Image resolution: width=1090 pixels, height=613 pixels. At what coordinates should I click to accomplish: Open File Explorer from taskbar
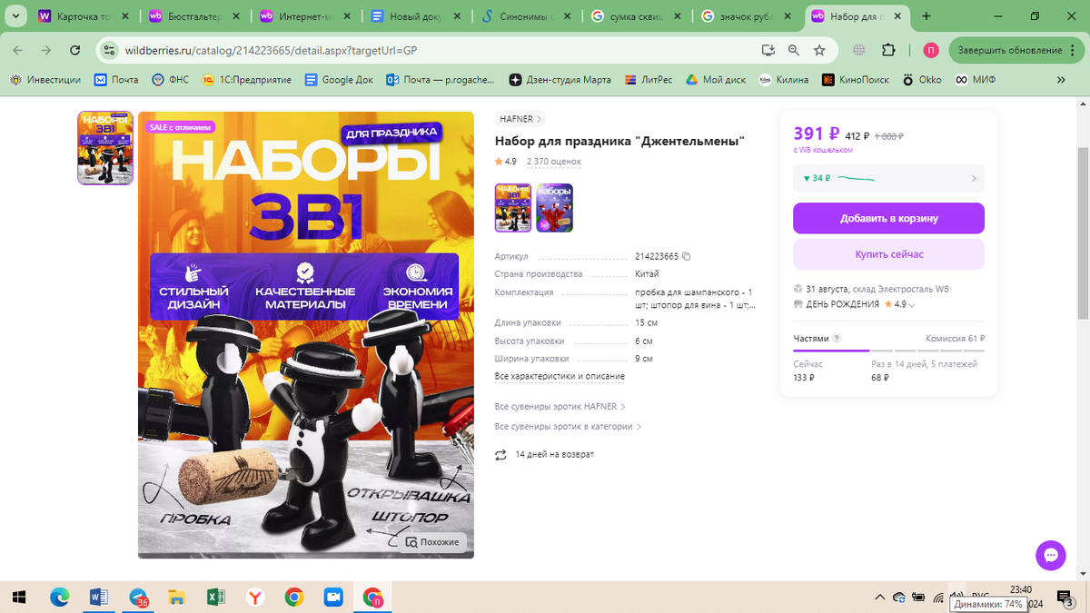pos(177,597)
